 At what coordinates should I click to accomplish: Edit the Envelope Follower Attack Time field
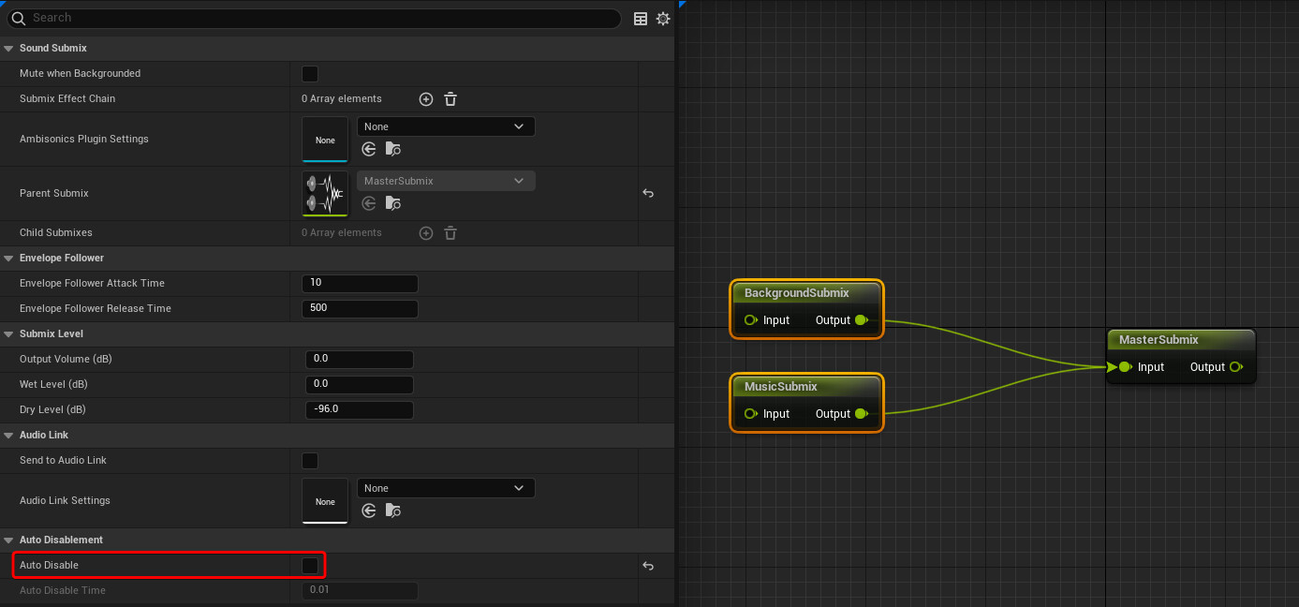[x=360, y=283]
